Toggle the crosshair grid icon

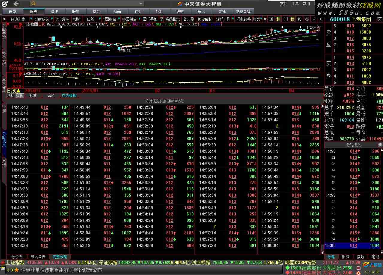click(x=286, y=19)
